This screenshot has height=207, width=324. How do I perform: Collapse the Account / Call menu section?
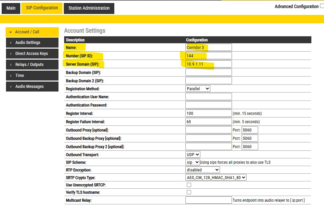pos(32,32)
